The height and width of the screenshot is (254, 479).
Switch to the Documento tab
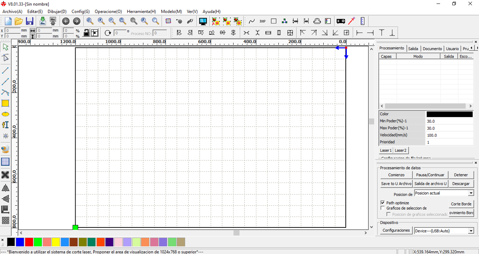tap(432, 49)
